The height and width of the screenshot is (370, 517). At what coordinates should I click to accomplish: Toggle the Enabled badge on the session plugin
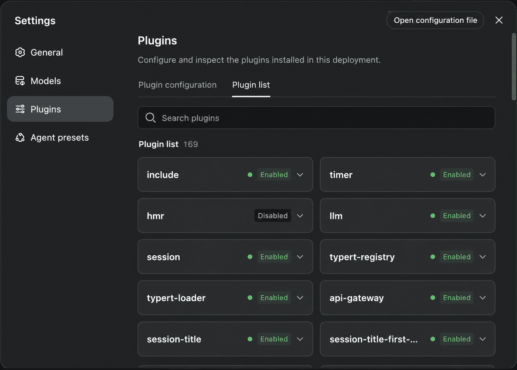point(274,257)
